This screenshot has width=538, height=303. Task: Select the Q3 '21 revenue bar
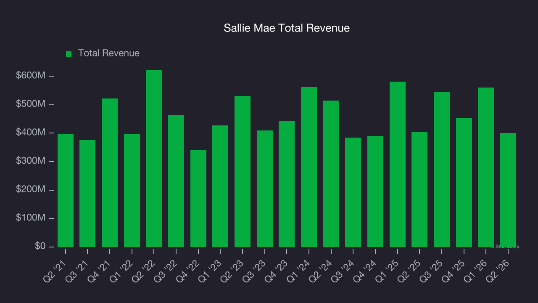(87, 194)
